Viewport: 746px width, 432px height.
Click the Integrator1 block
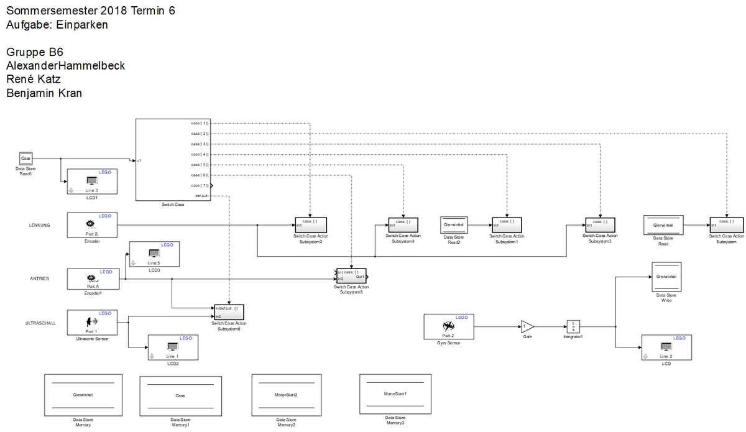(x=573, y=326)
